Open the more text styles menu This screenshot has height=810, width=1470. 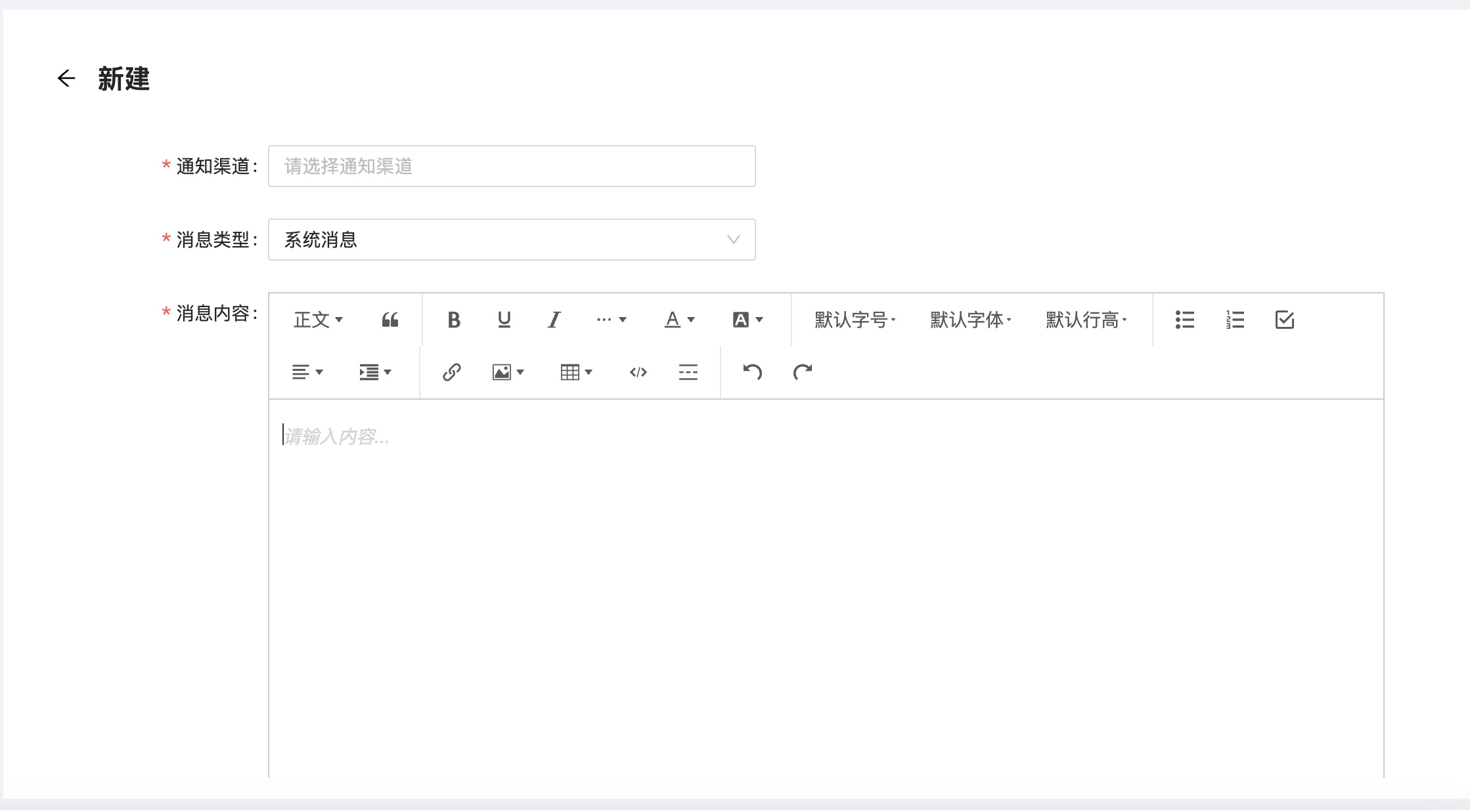tap(612, 320)
